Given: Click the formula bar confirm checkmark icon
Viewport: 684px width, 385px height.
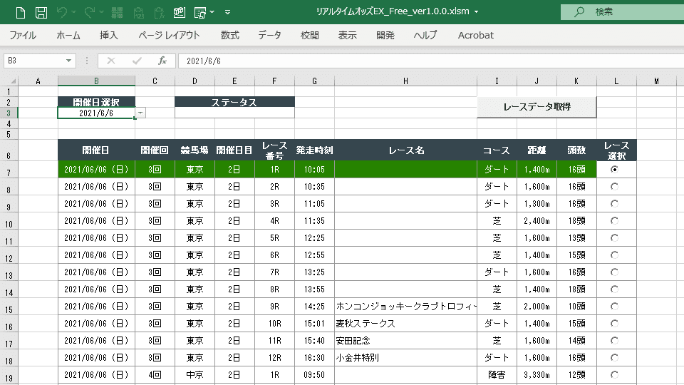Looking at the screenshot, I should click(x=137, y=61).
